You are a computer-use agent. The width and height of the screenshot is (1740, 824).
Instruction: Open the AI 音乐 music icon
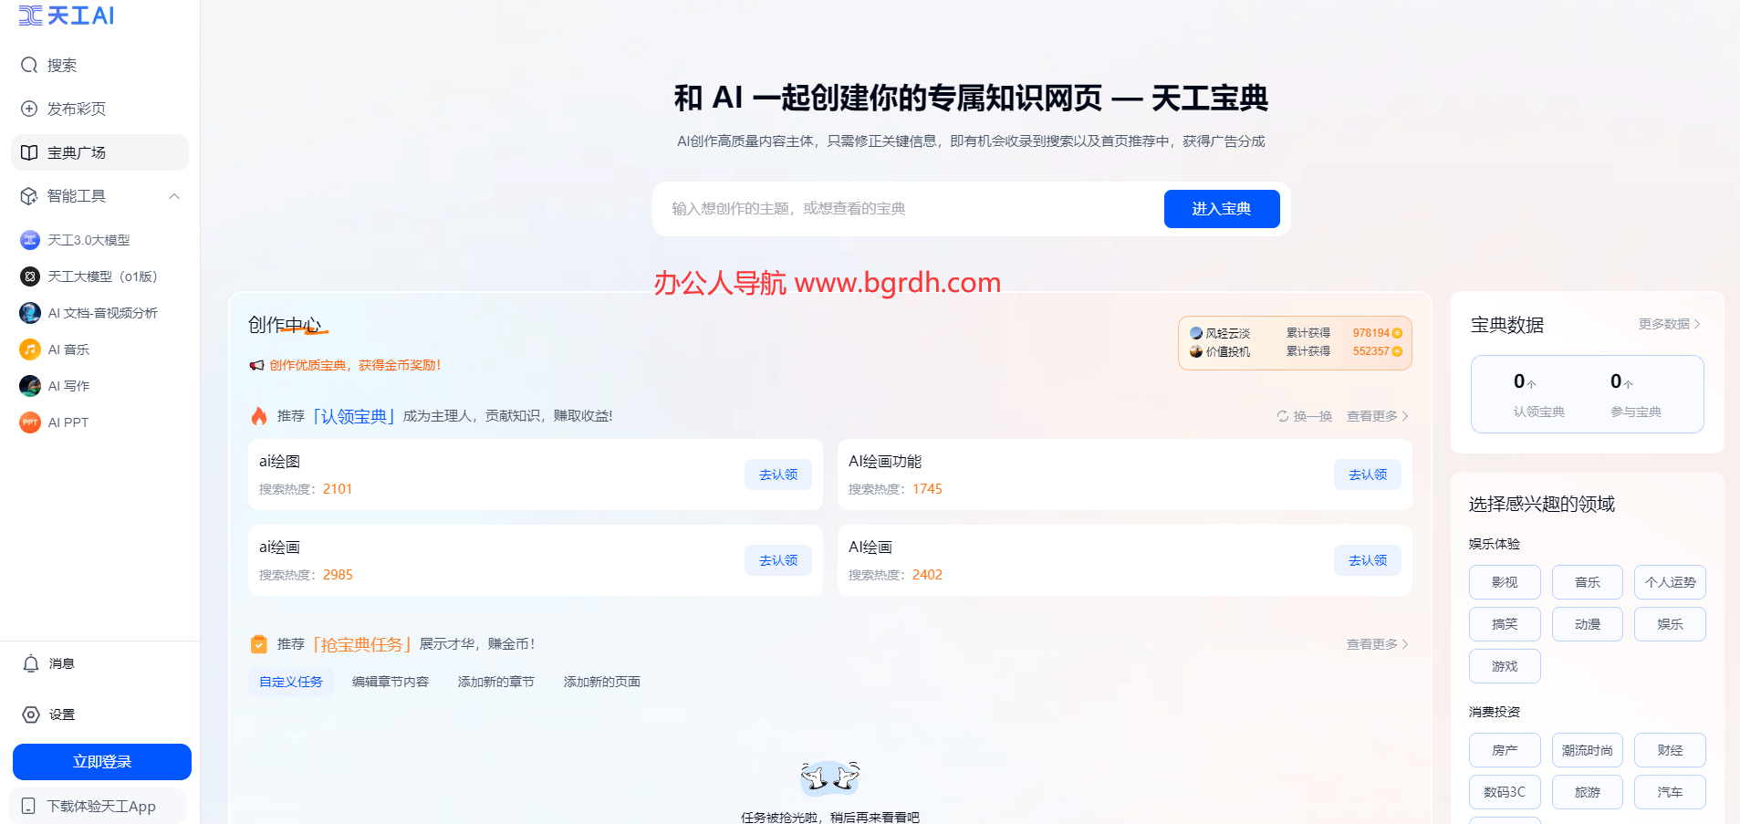point(30,349)
